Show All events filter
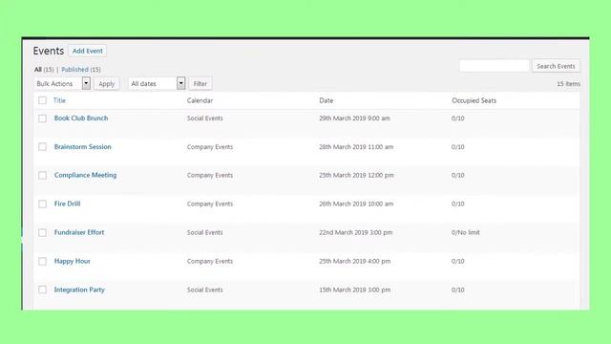Screen dimensions: 611x344 pos(38,70)
